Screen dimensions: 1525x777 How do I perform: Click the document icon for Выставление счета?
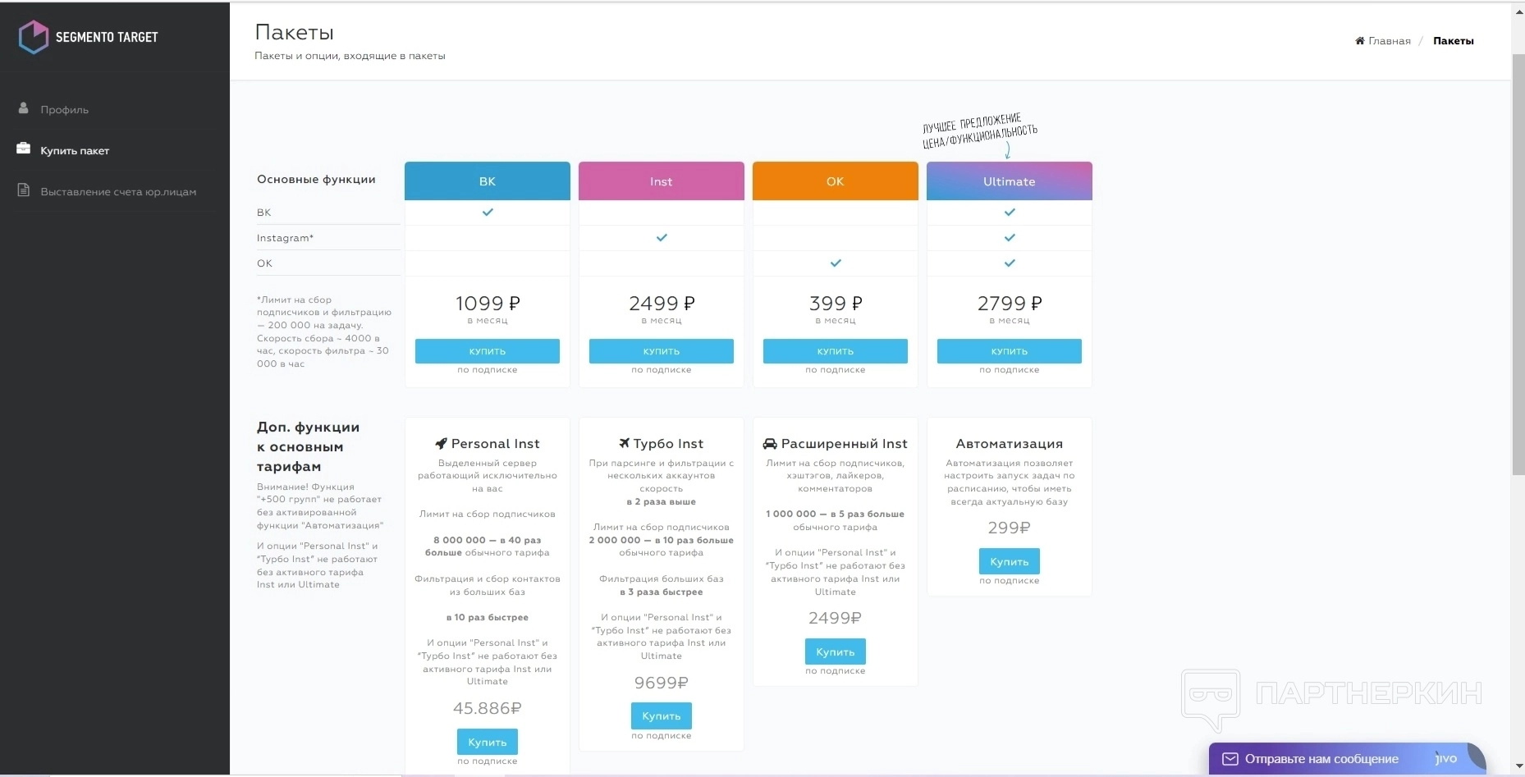(23, 191)
